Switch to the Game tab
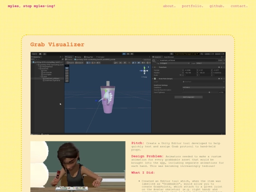 (78, 57)
